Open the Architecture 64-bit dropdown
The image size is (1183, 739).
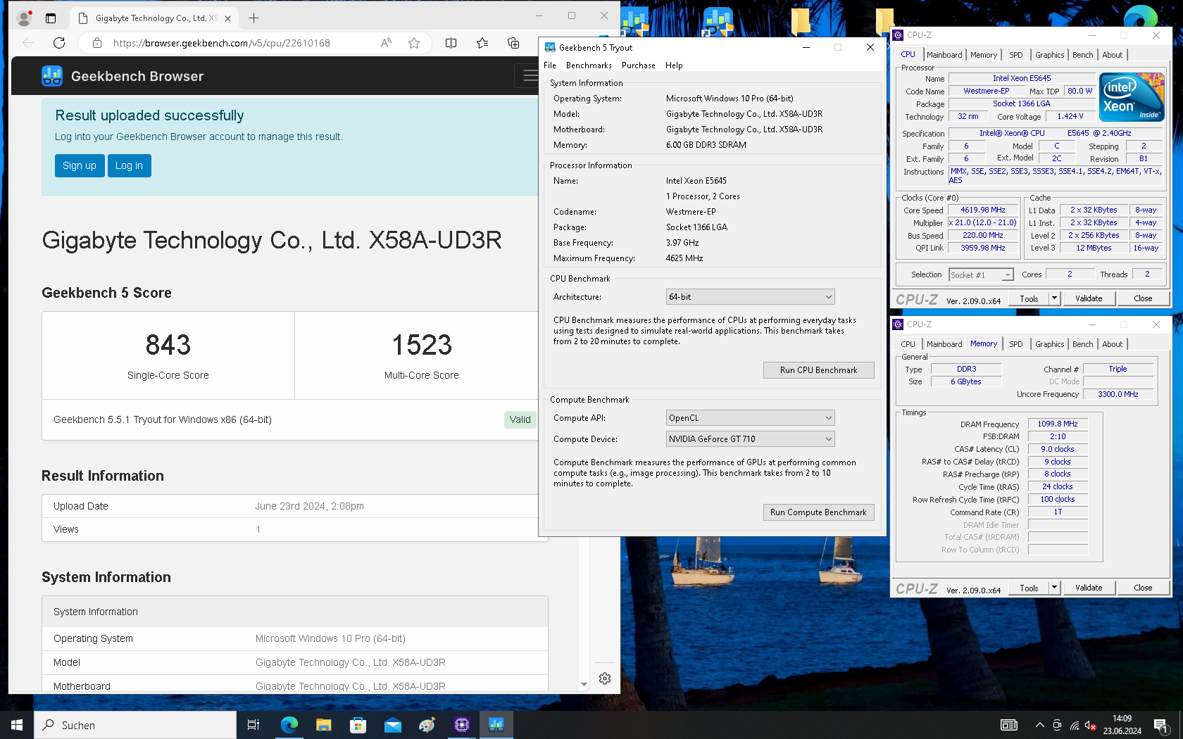coord(750,297)
